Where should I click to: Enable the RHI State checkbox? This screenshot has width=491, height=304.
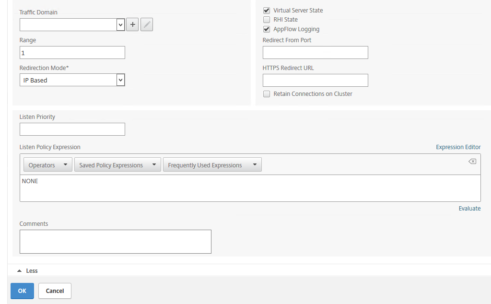267,20
